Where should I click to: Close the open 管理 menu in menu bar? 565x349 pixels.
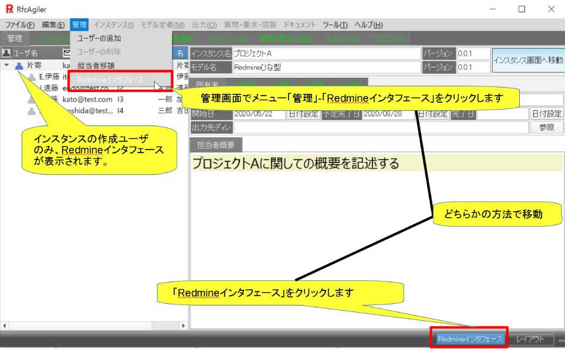[79, 25]
